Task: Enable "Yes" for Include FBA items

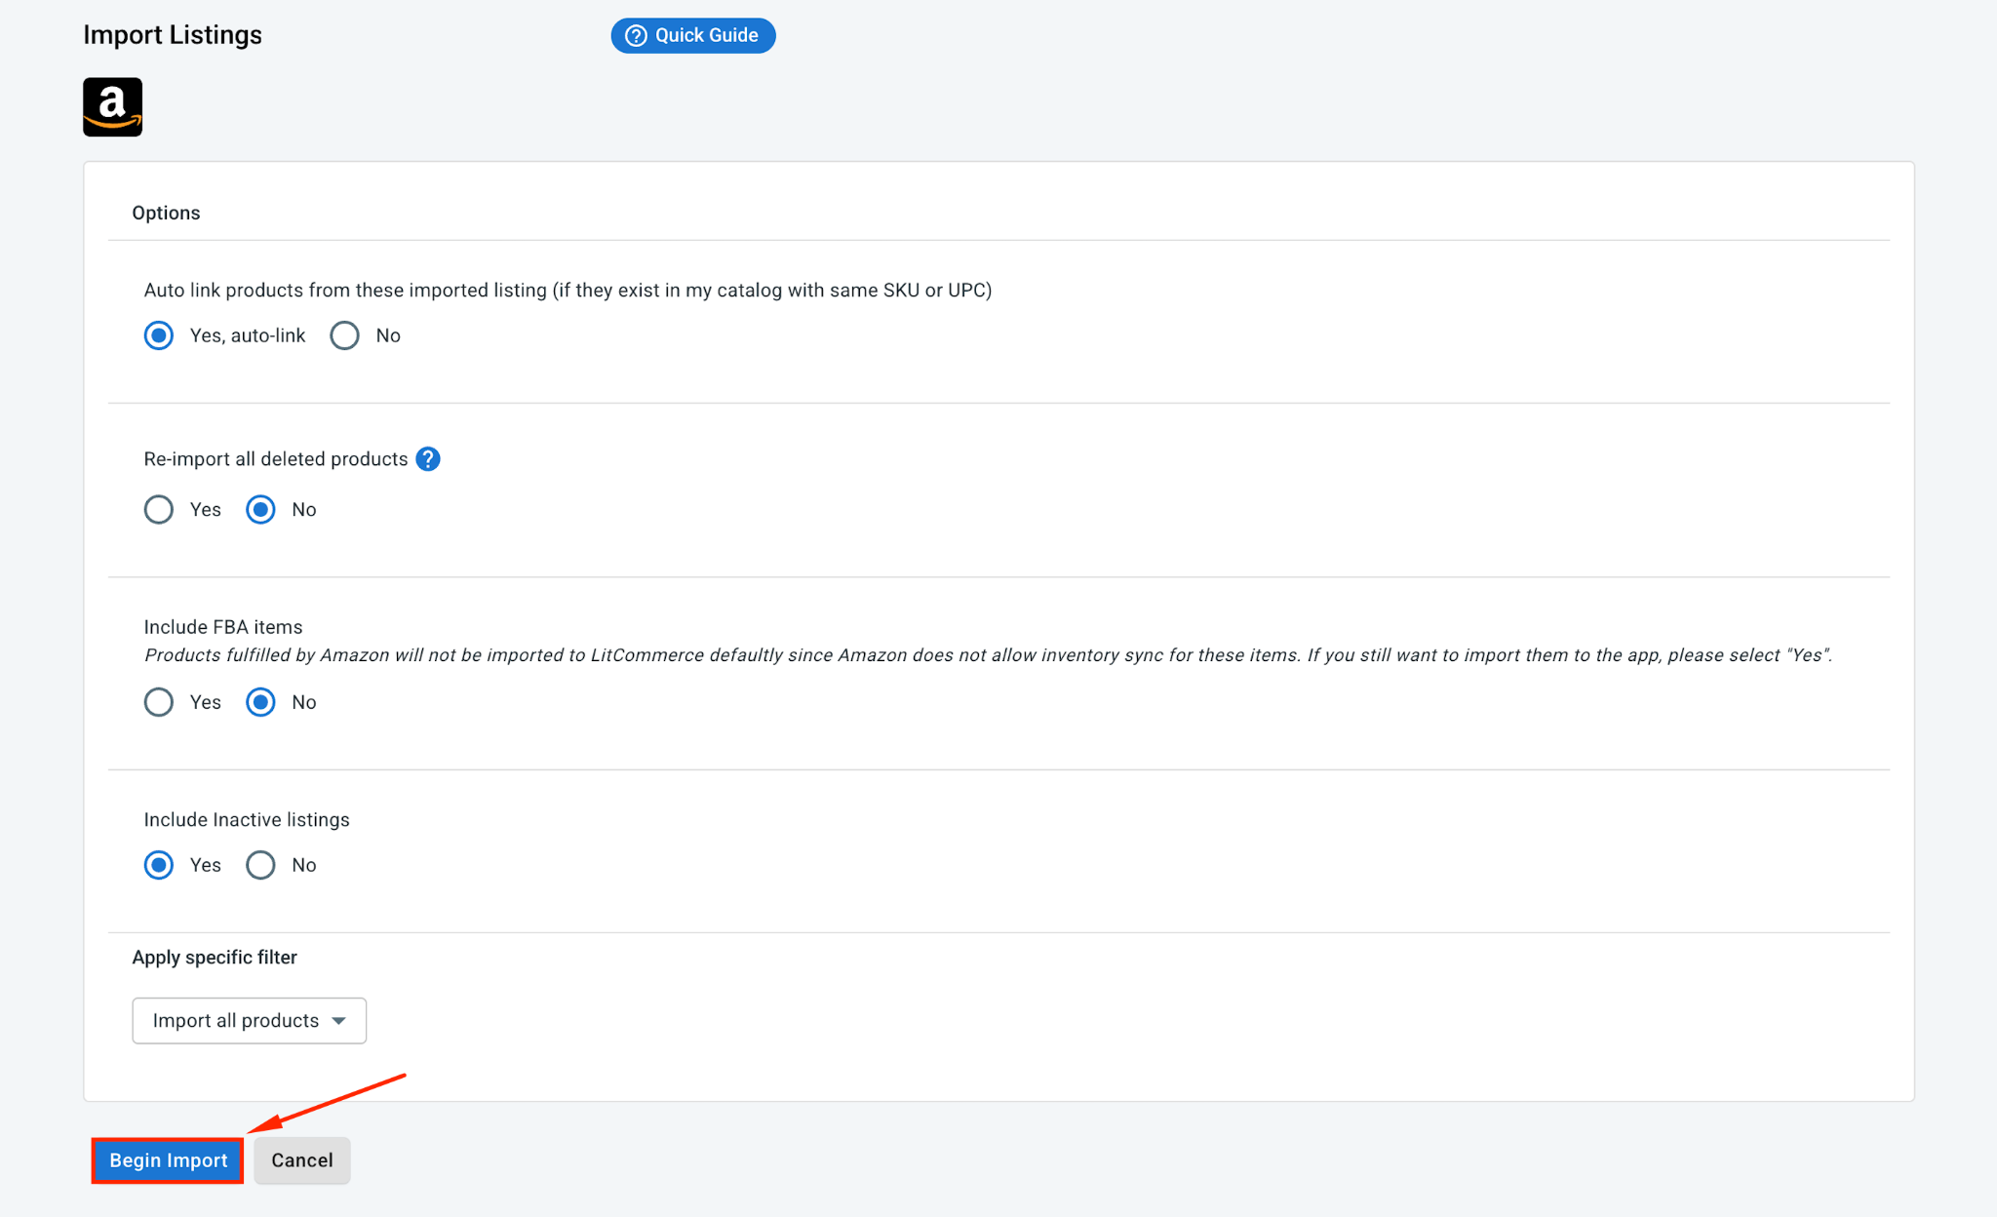Action: 159,702
